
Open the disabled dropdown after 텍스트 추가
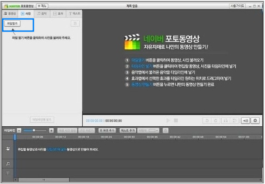pos(148,130)
